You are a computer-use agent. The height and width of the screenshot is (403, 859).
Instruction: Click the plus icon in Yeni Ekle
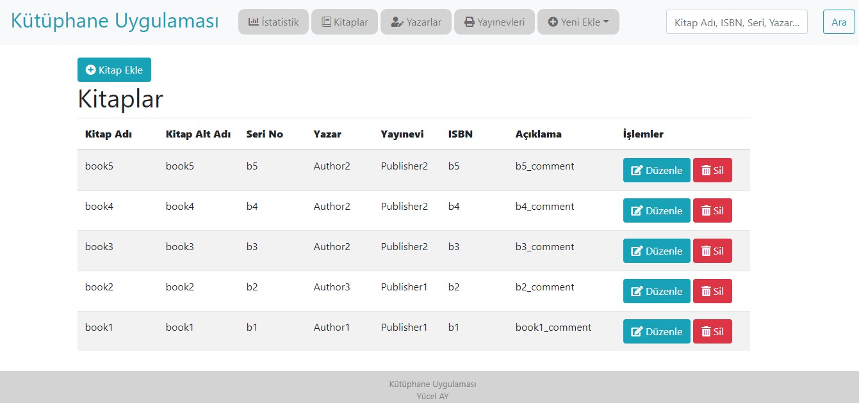pyautogui.click(x=553, y=22)
